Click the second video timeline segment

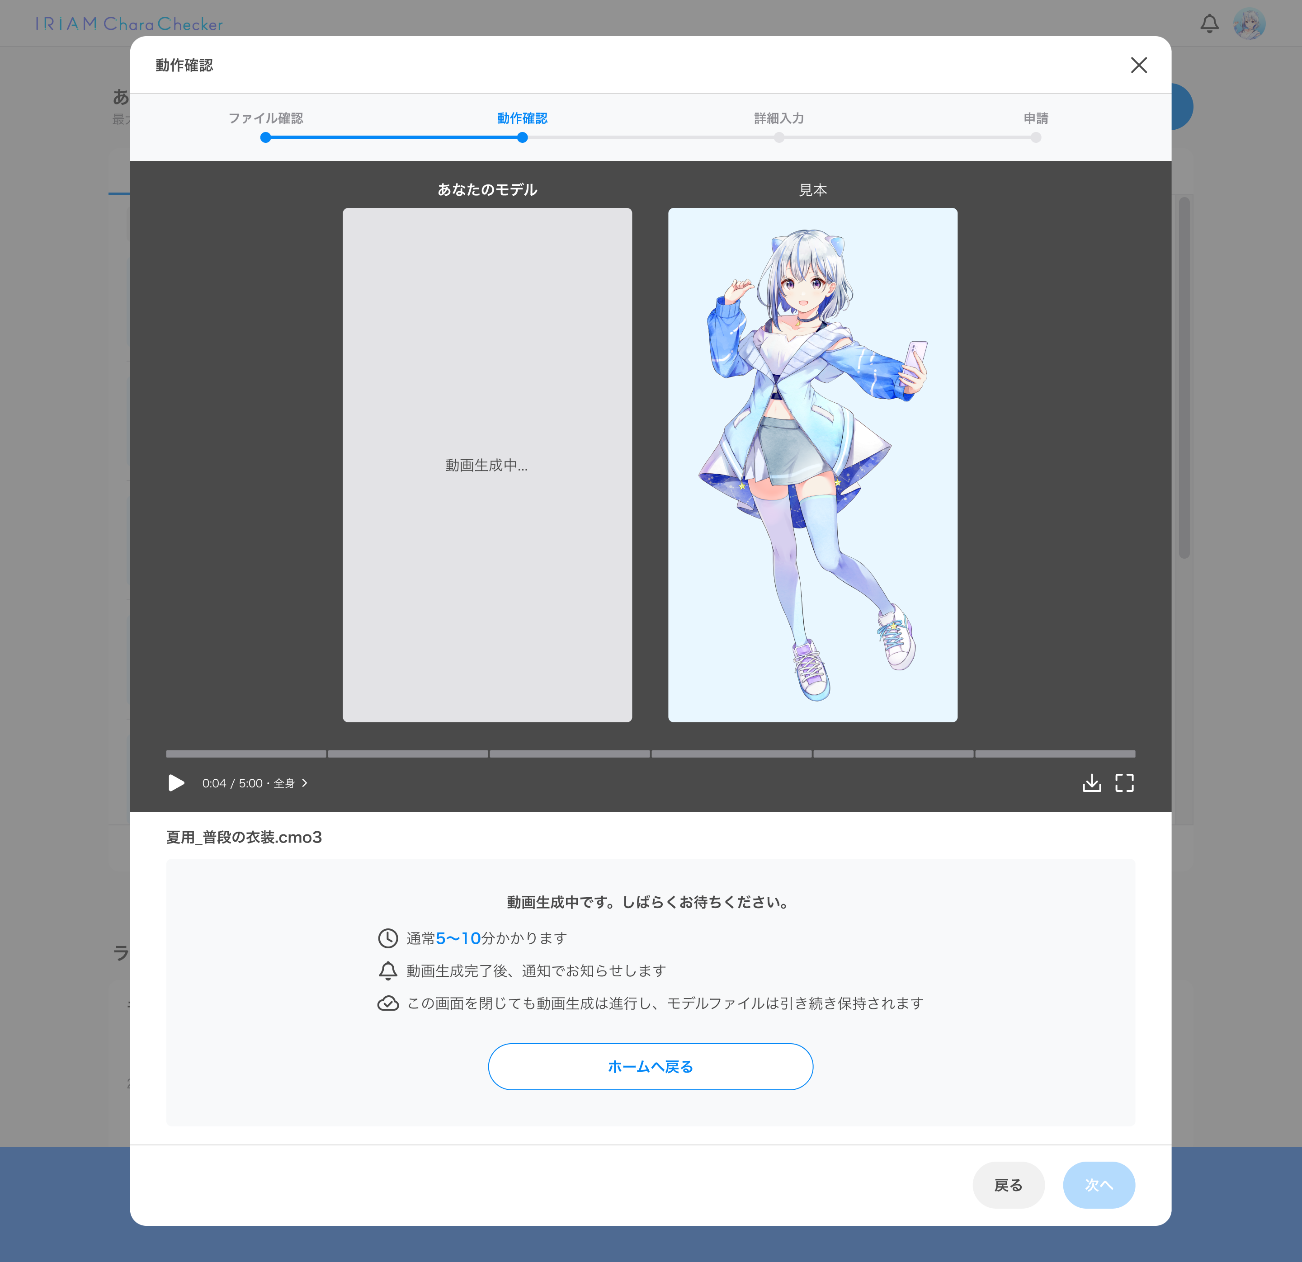tap(408, 754)
